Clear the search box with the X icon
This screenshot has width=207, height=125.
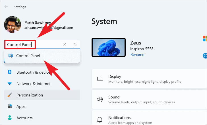65,45
